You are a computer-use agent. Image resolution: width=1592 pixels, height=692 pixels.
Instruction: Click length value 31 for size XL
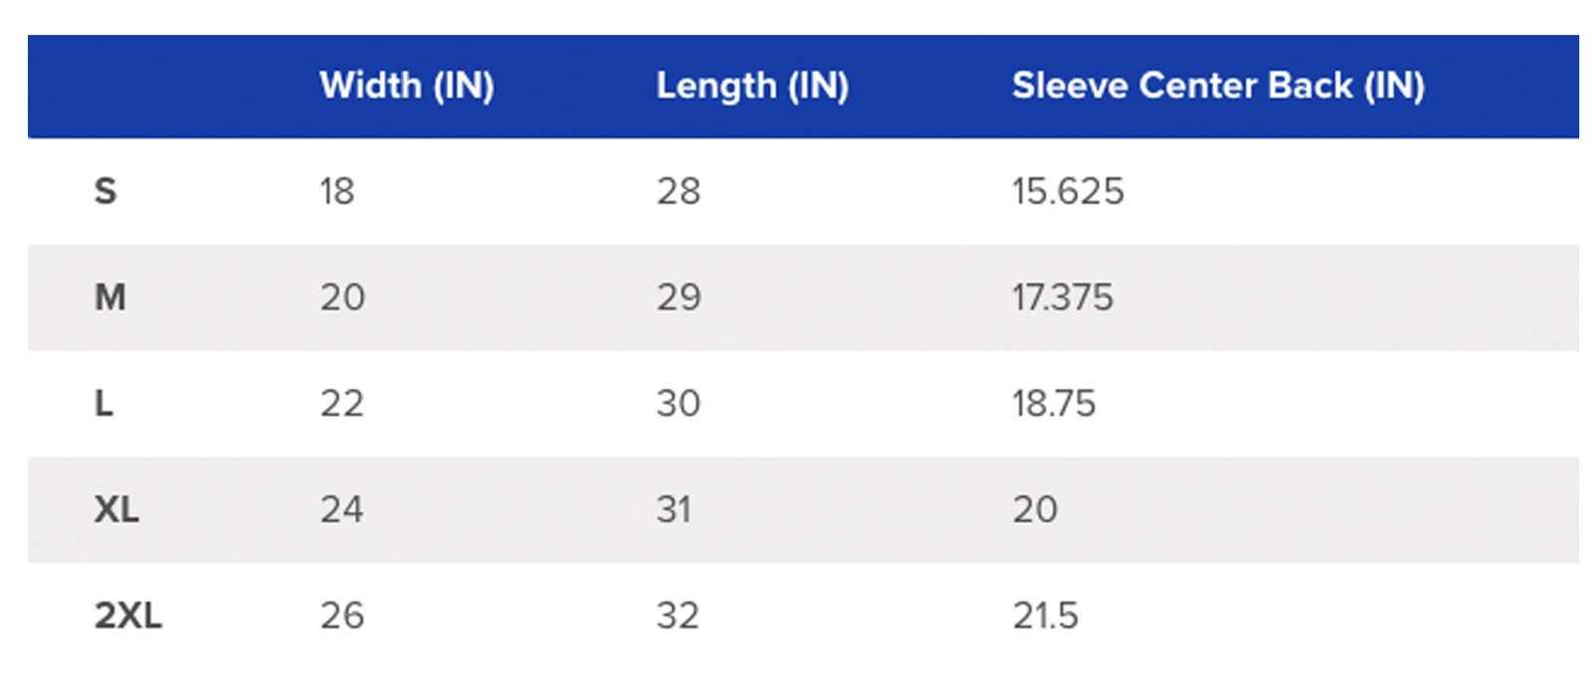[x=673, y=510]
